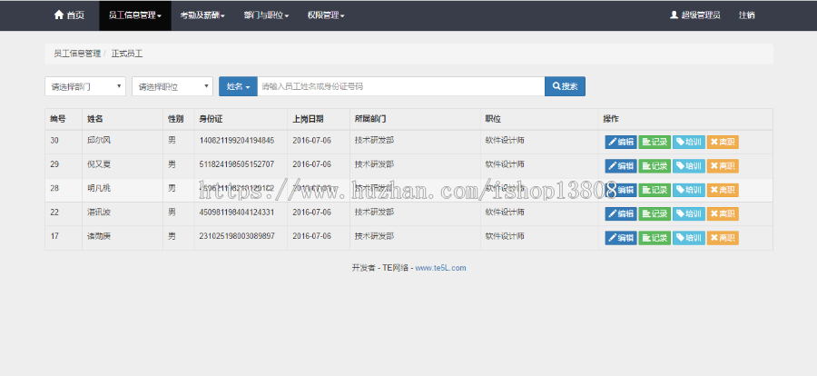Image resolution: width=817 pixels, height=376 pixels.
Task: Open the www.te5L.com footer link
Action: [x=440, y=268]
